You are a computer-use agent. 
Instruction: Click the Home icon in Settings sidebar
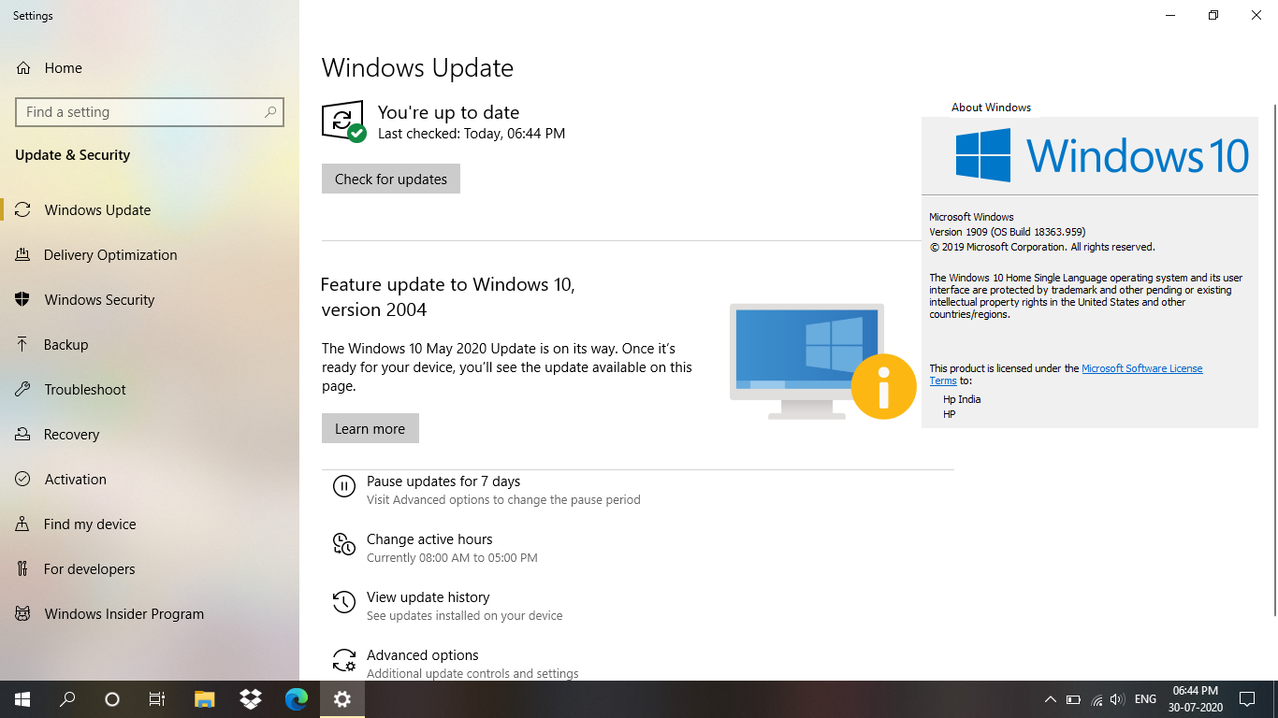pos(23,68)
